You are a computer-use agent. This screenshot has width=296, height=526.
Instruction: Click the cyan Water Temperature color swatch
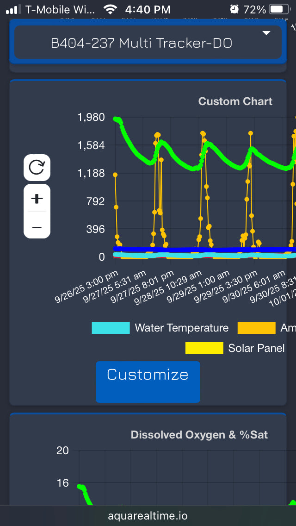tap(111, 328)
